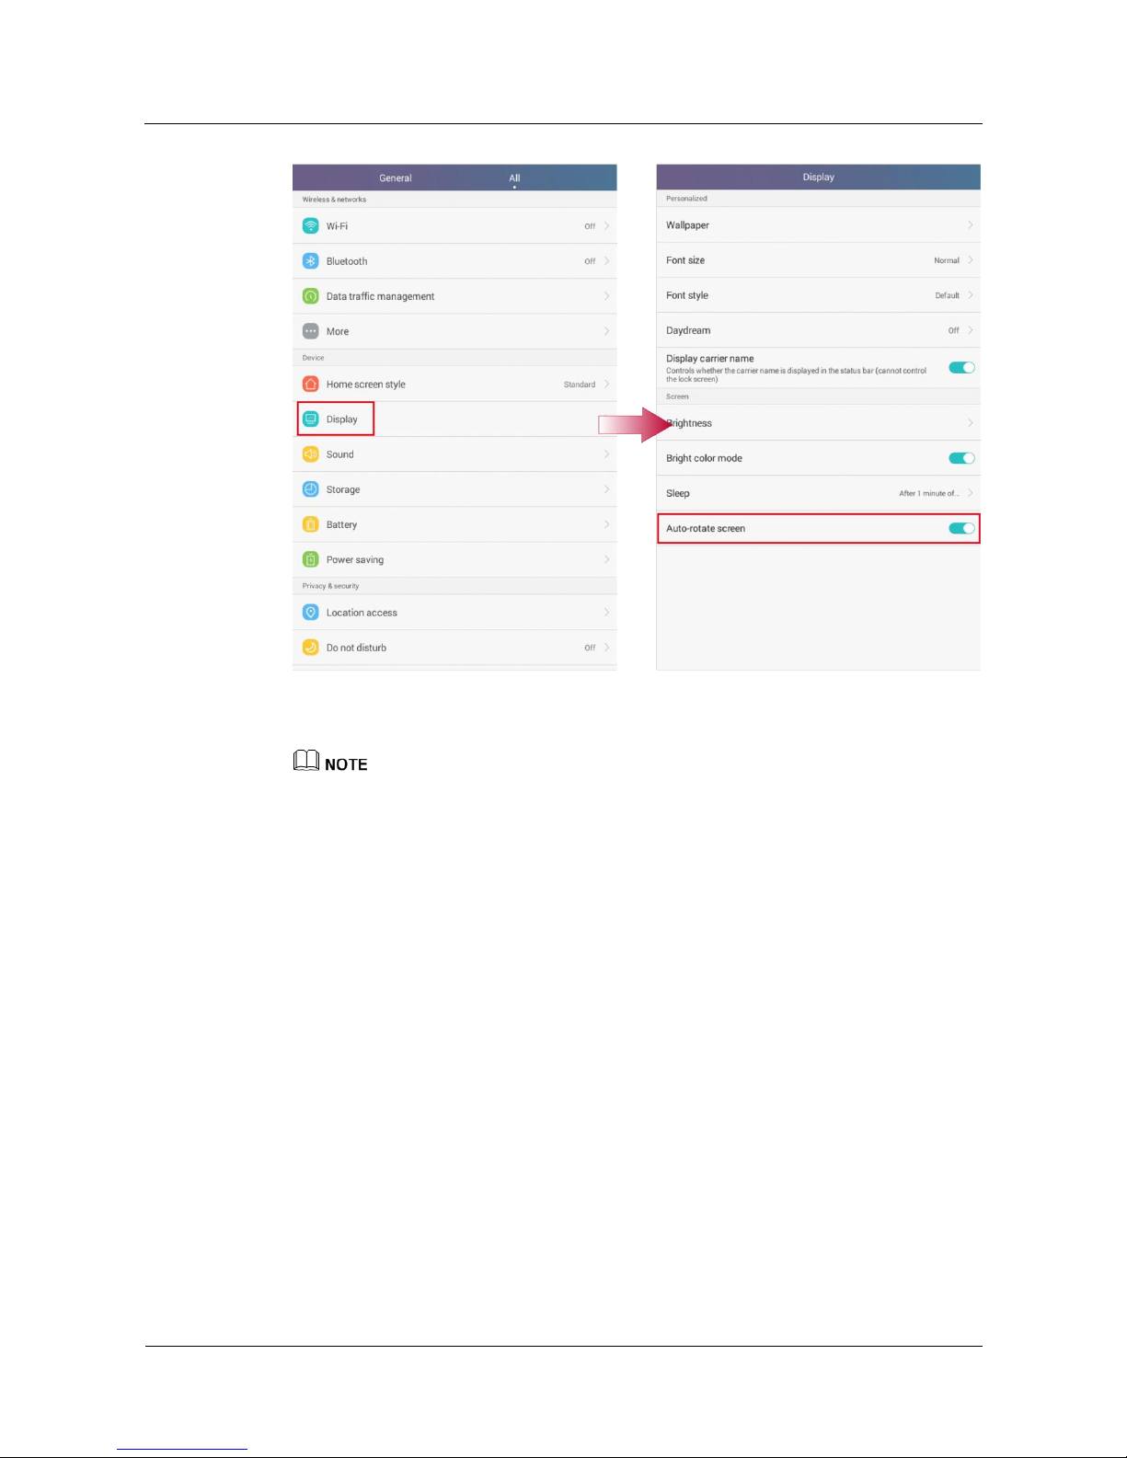Open Data traffic management icon

pos(311,296)
